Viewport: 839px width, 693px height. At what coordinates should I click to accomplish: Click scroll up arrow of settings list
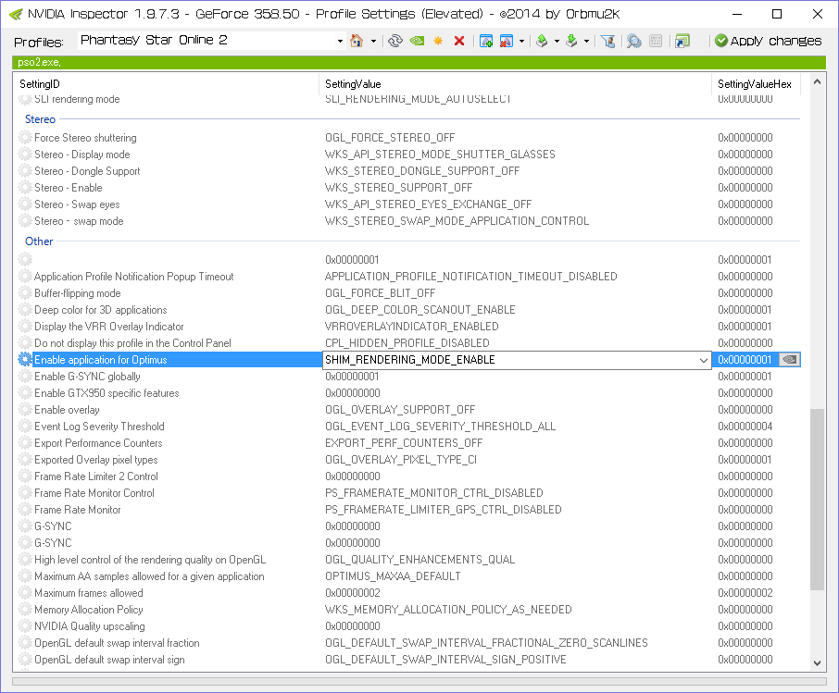[817, 81]
